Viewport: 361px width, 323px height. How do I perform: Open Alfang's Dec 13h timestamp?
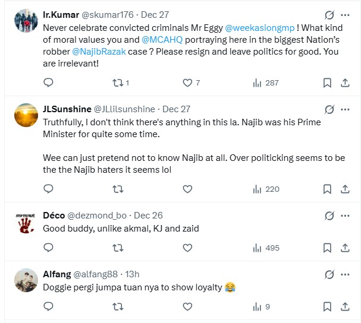tap(131, 274)
